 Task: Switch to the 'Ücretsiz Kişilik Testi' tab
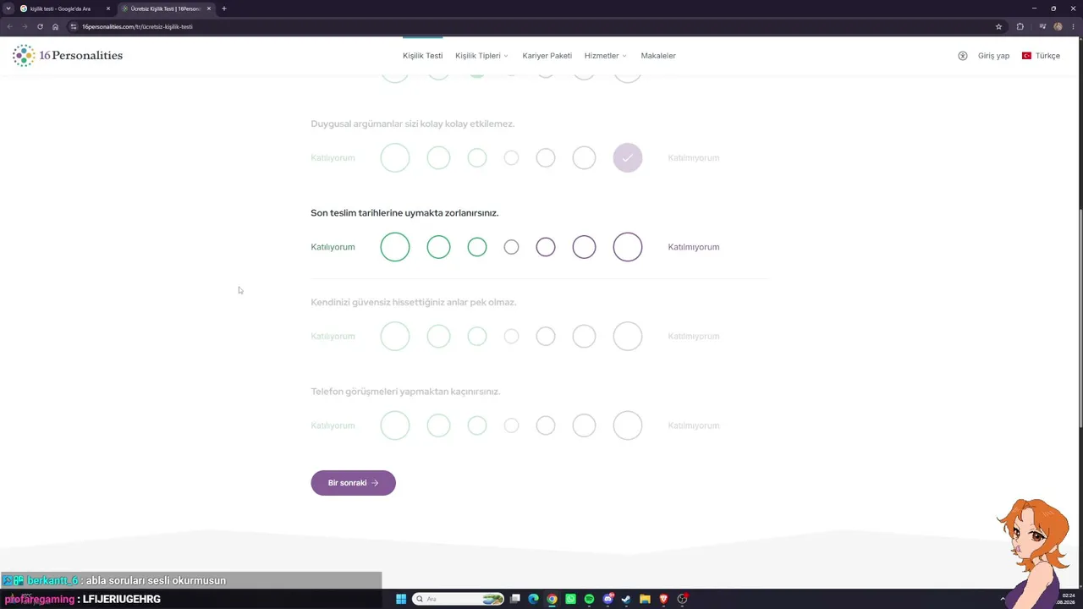166,8
